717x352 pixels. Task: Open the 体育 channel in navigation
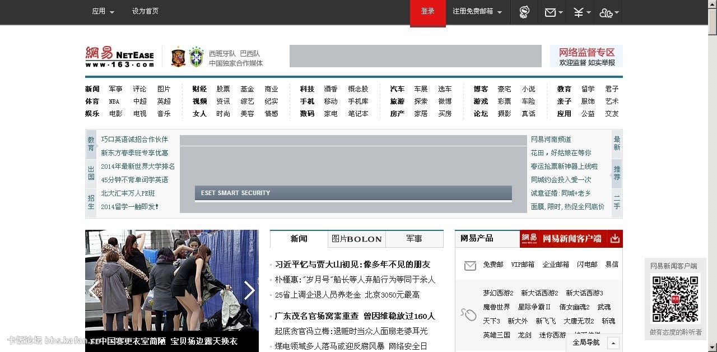tap(92, 101)
